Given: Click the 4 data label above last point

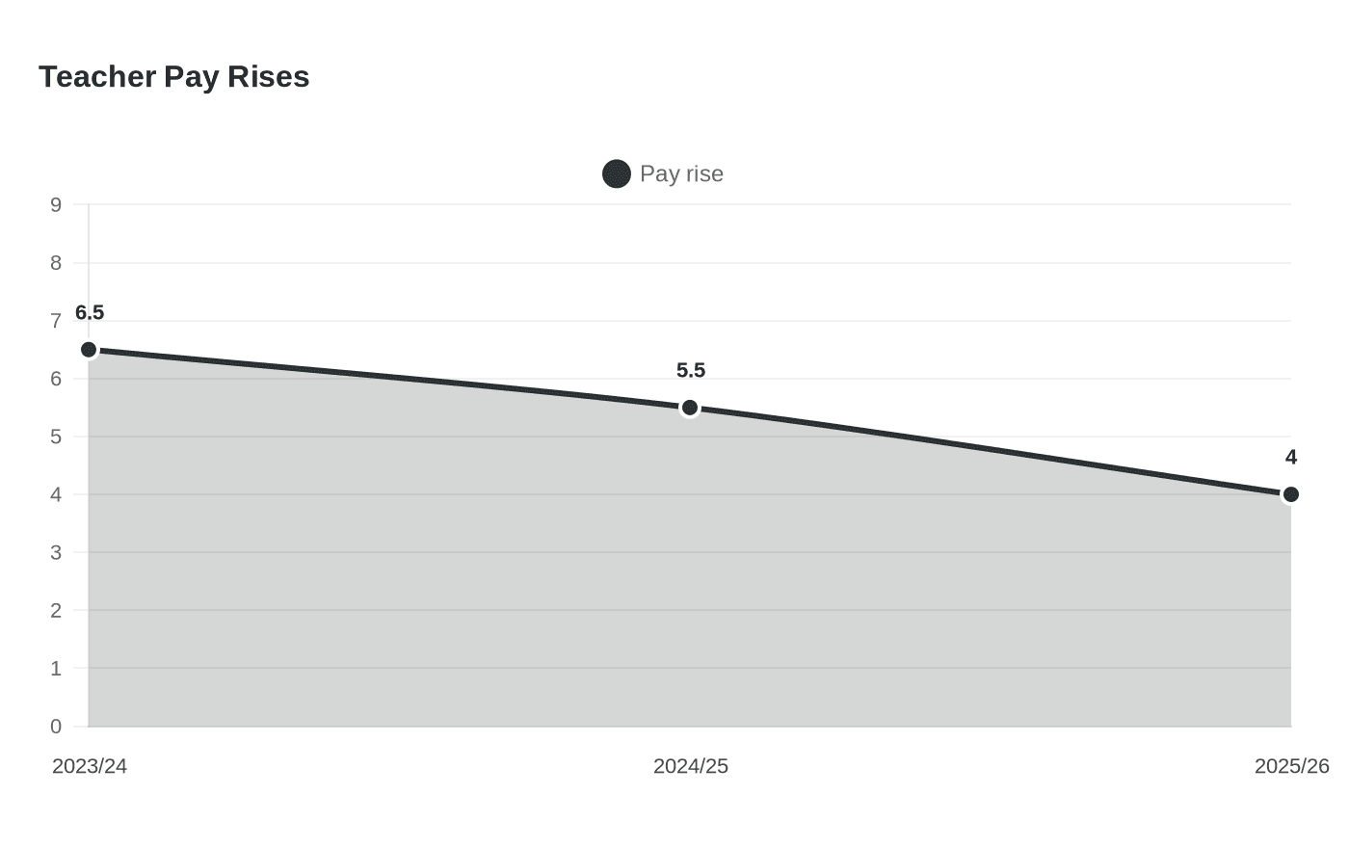Looking at the screenshot, I should tap(1291, 457).
